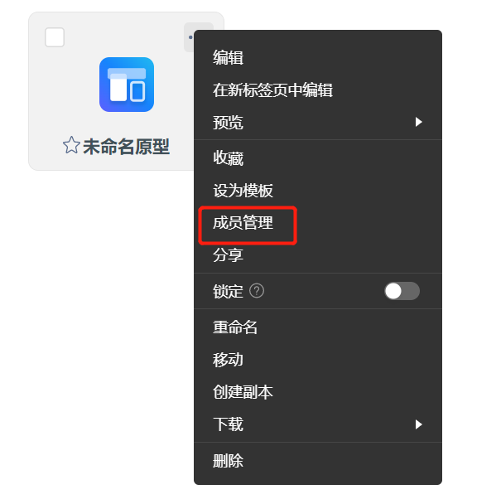Click the blue prototype file icon
The height and width of the screenshot is (504, 501).
127,85
